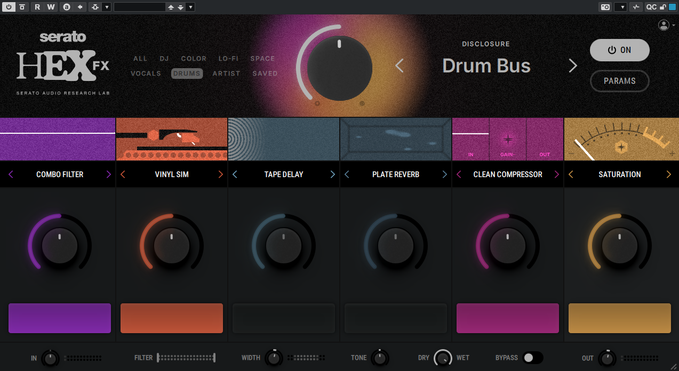Screen dimensions: 679x371
Task: Open the side-chain dropdown arrow
Action: (x=107, y=7)
